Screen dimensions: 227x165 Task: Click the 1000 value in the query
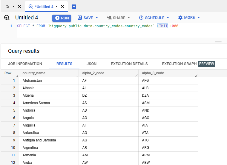click(x=174, y=26)
